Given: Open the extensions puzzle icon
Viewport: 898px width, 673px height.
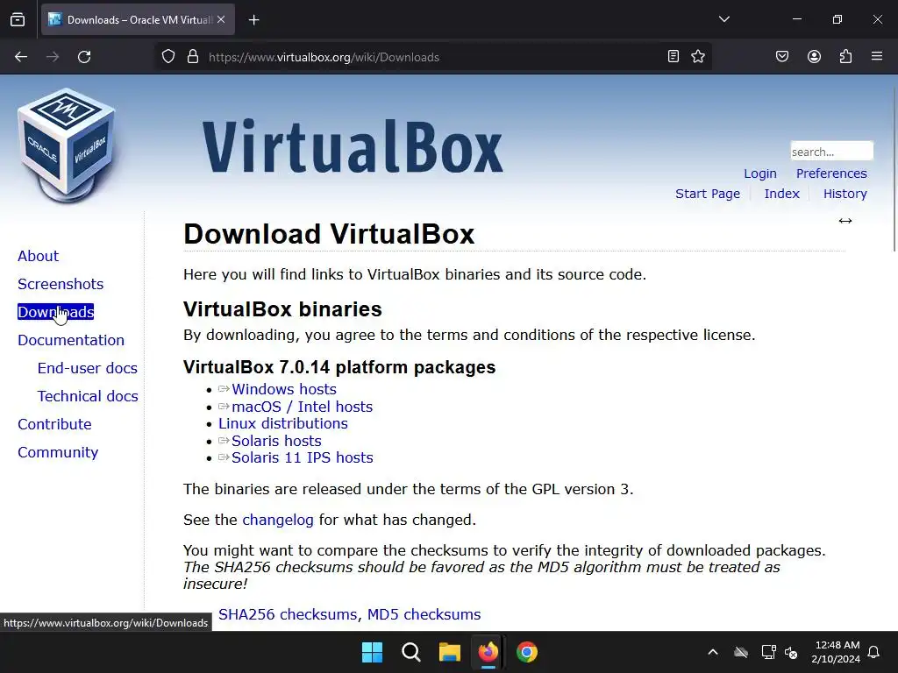Looking at the screenshot, I should (x=845, y=56).
